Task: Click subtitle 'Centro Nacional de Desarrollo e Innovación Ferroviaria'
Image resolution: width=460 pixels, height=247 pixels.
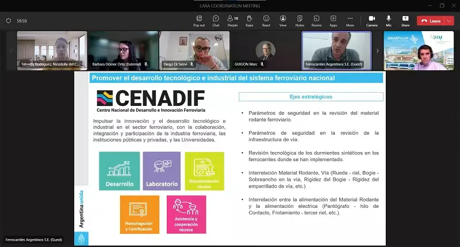Action: click(151, 110)
